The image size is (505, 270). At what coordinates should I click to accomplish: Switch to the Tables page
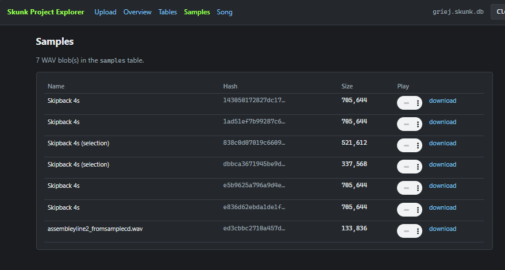(168, 12)
